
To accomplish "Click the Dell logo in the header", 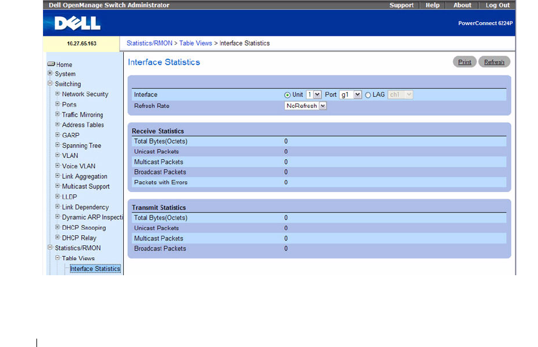I will click(x=78, y=23).
